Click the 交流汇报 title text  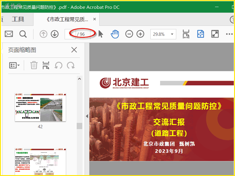pyautogui.click(x=169, y=122)
